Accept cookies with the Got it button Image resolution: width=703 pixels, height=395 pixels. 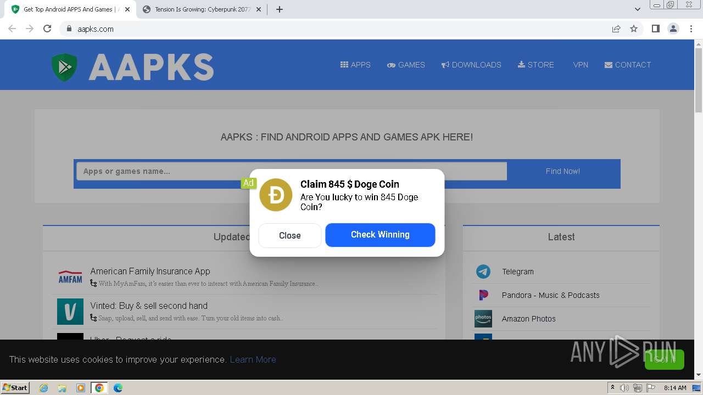point(665,359)
